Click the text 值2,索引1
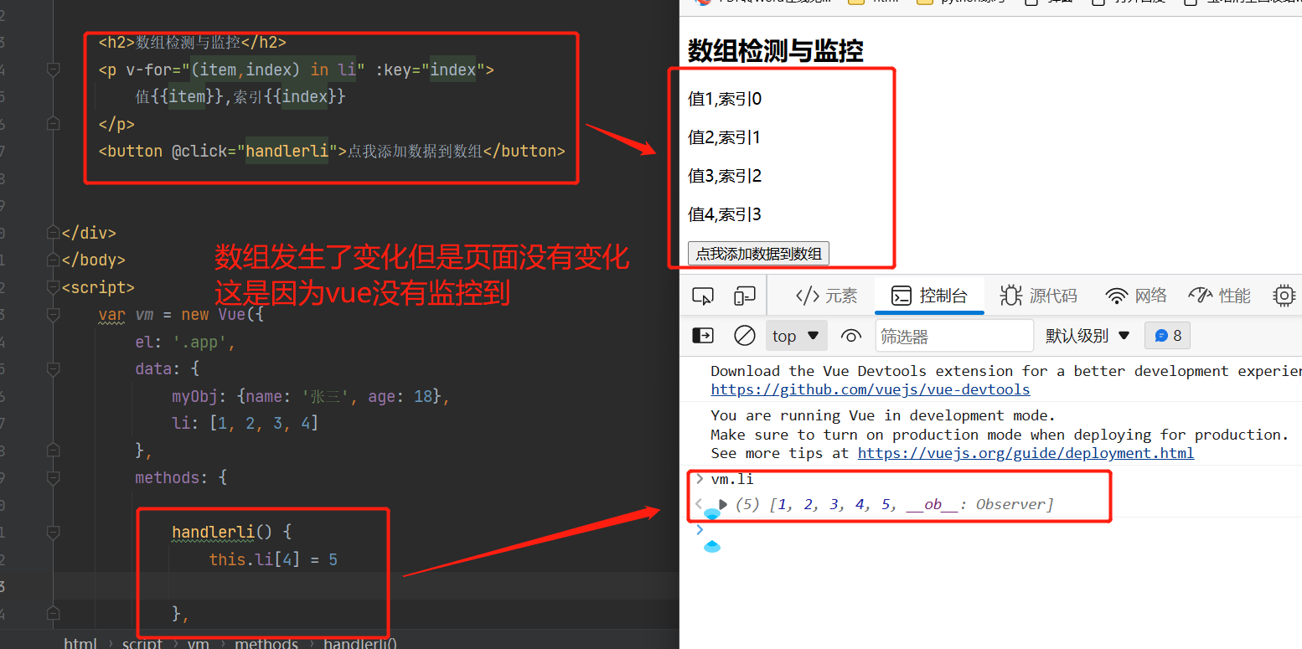Viewport: 1302px width, 649px height. (x=725, y=137)
